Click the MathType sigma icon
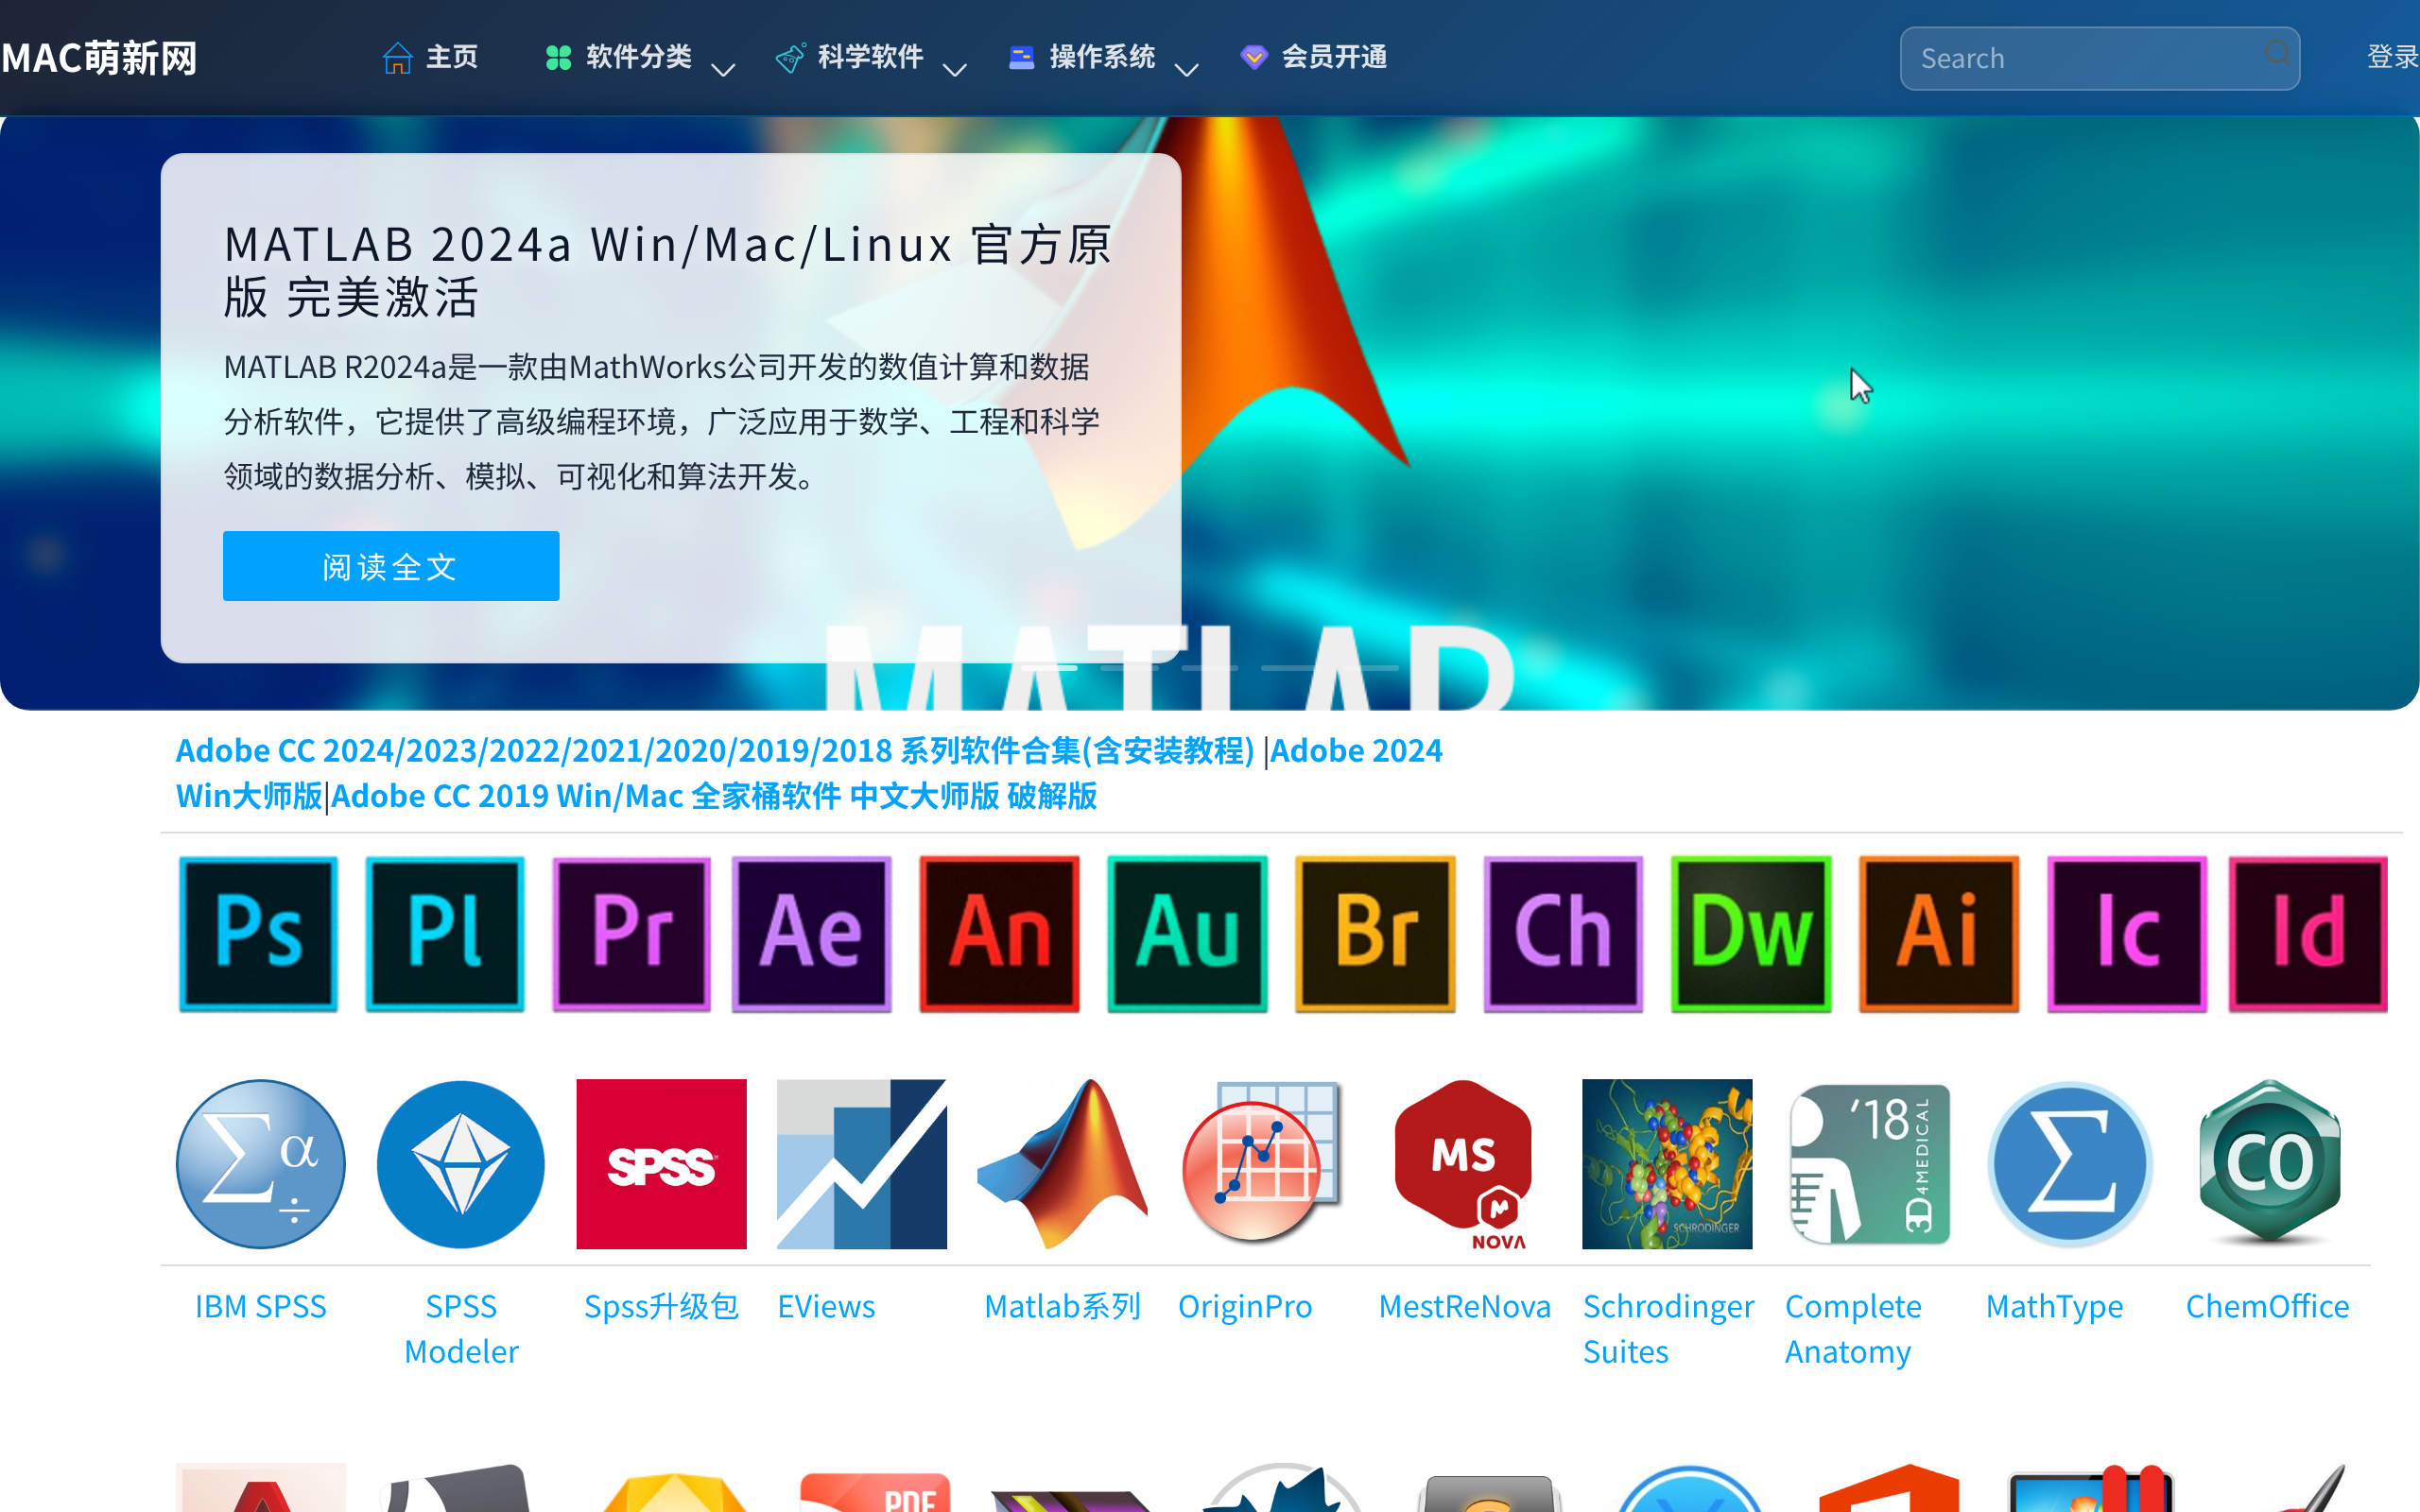 click(x=2070, y=1164)
